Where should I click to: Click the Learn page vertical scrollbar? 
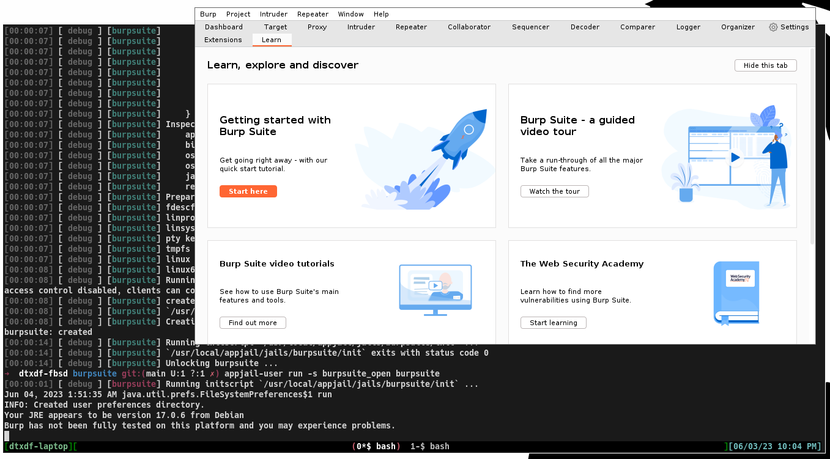click(x=812, y=147)
